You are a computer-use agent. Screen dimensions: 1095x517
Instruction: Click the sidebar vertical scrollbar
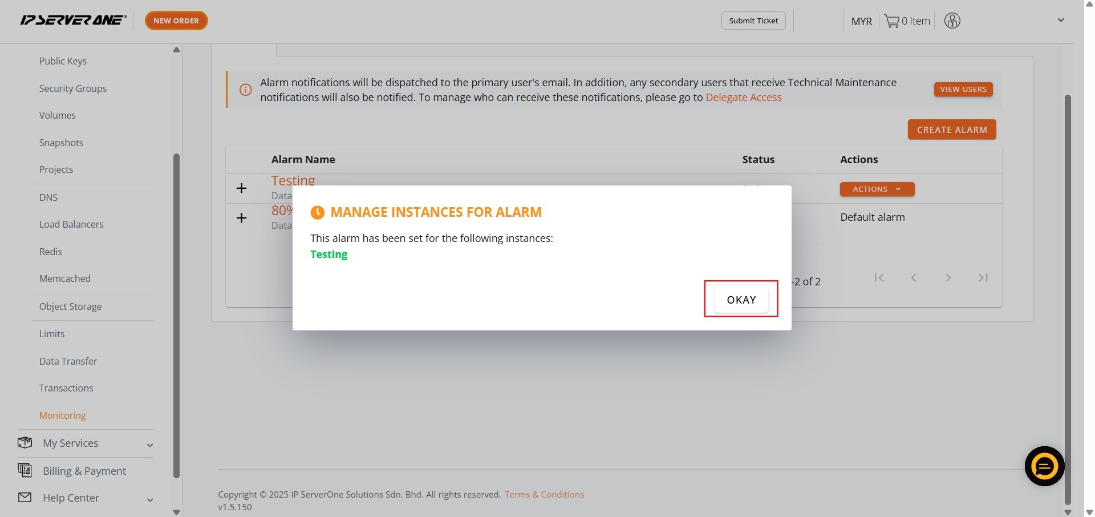[176, 314]
